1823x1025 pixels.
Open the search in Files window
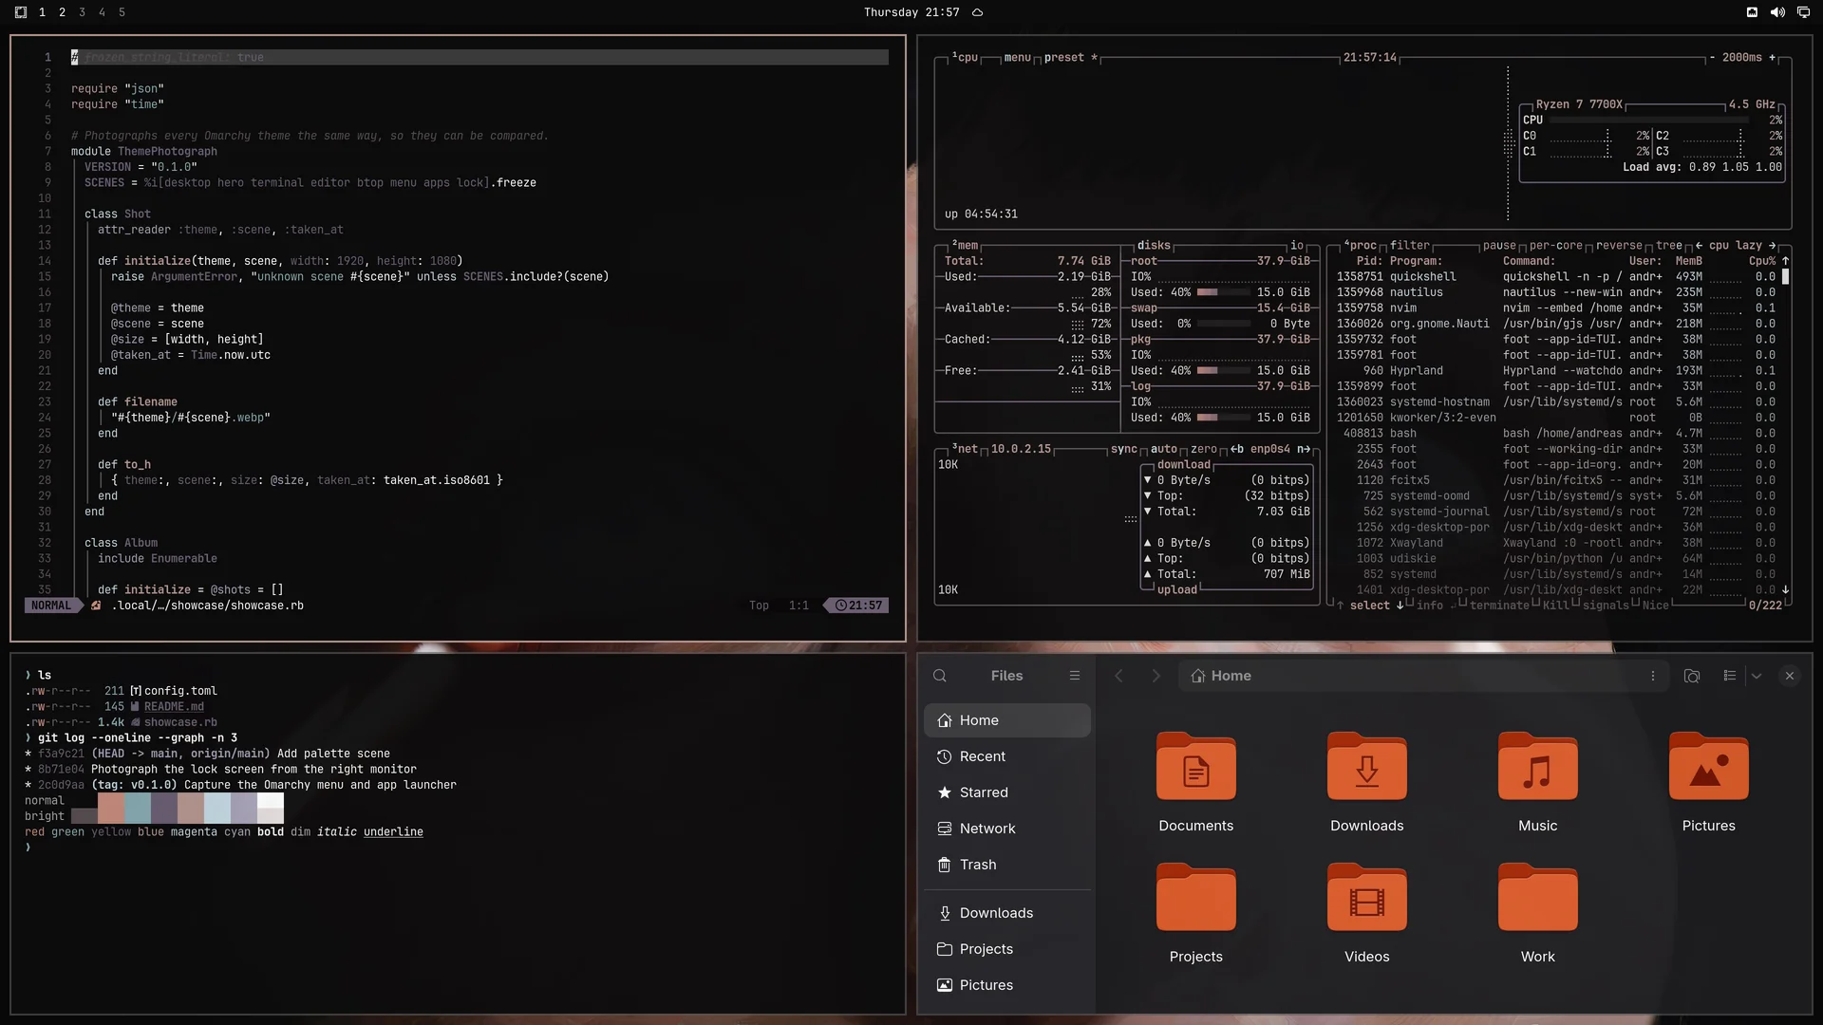(x=940, y=676)
